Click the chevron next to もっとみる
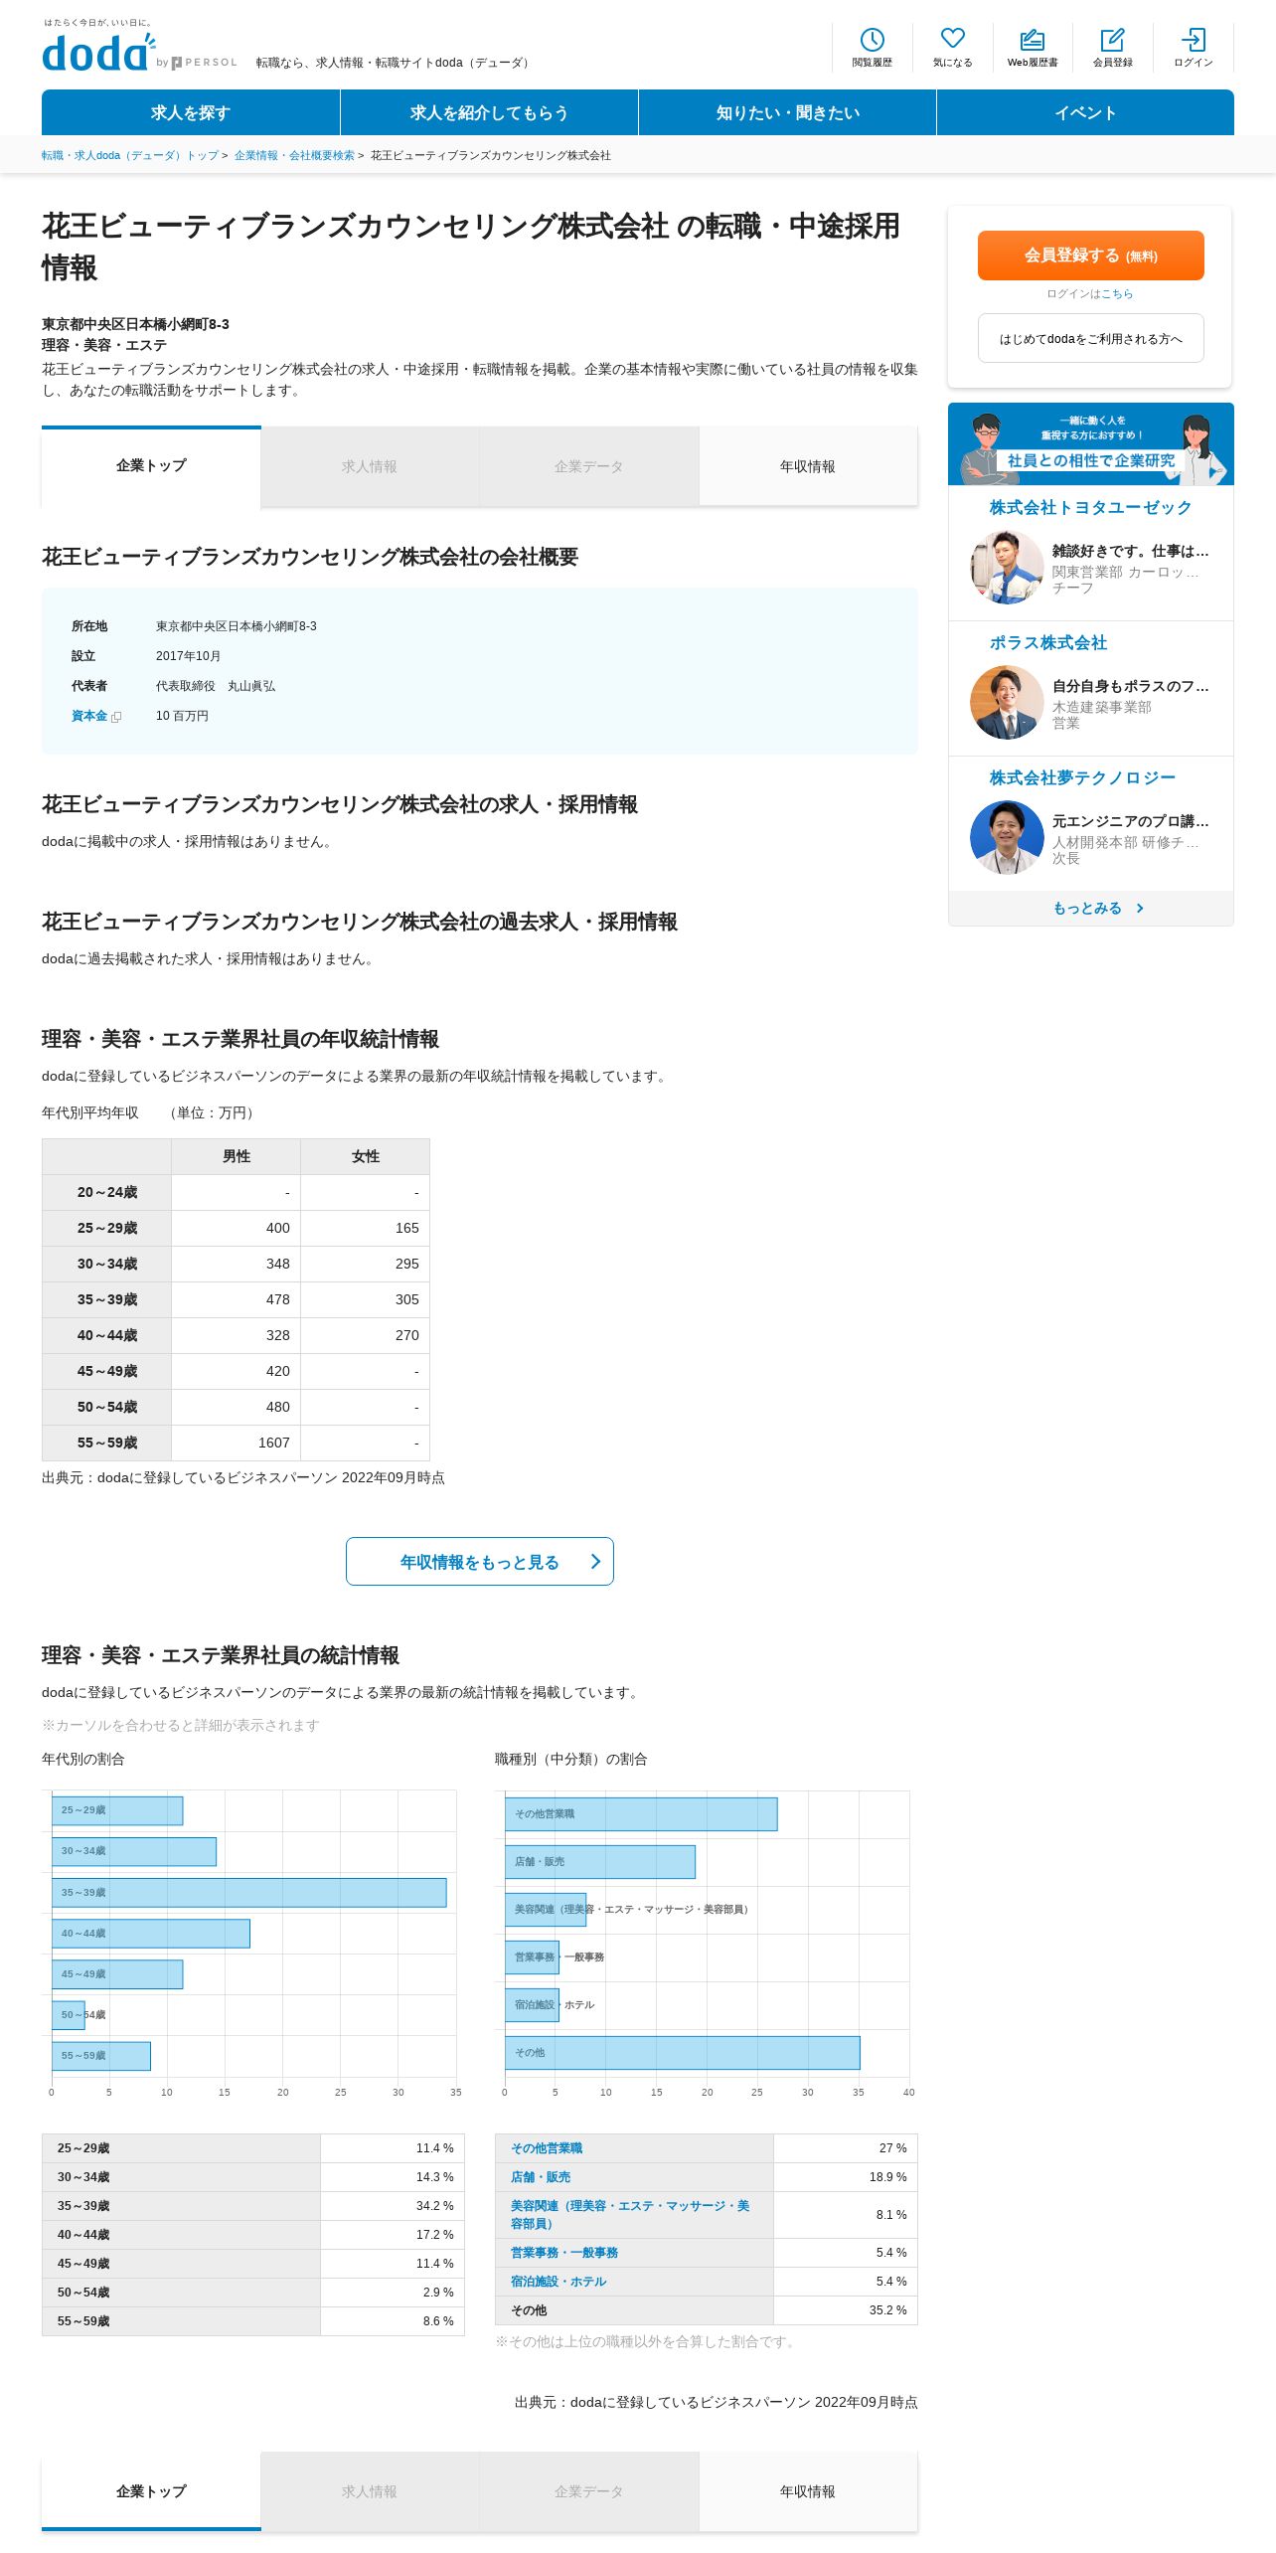1276x2553 pixels. click(x=1140, y=908)
